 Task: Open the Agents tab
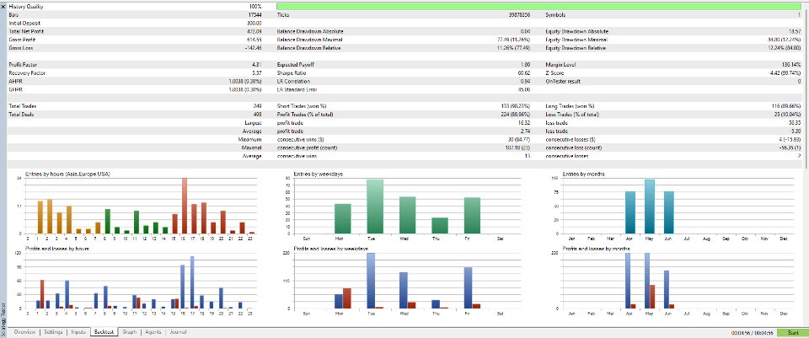coord(153,332)
